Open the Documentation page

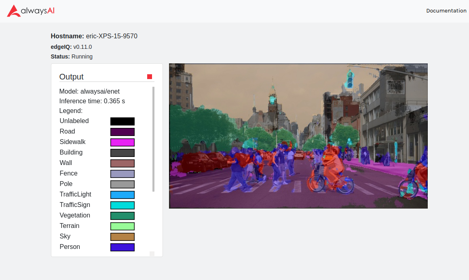pos(446,10)
